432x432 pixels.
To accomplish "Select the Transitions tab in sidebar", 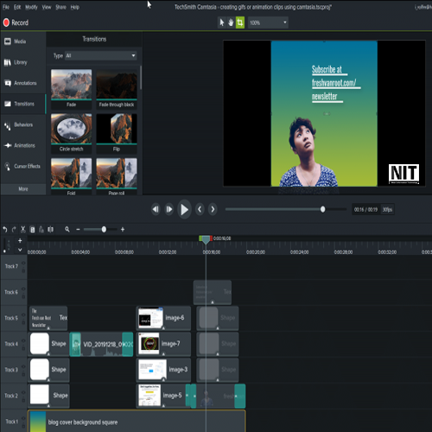I will coord(23,104).
